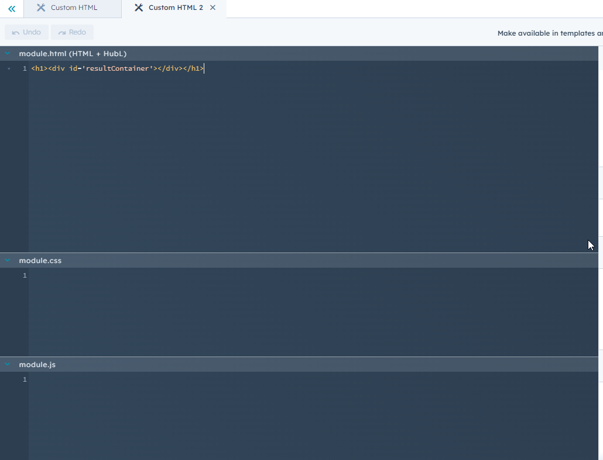Collapse the module.html editor pane
Screen dimensions: 603x460
[x=7, y=53]
